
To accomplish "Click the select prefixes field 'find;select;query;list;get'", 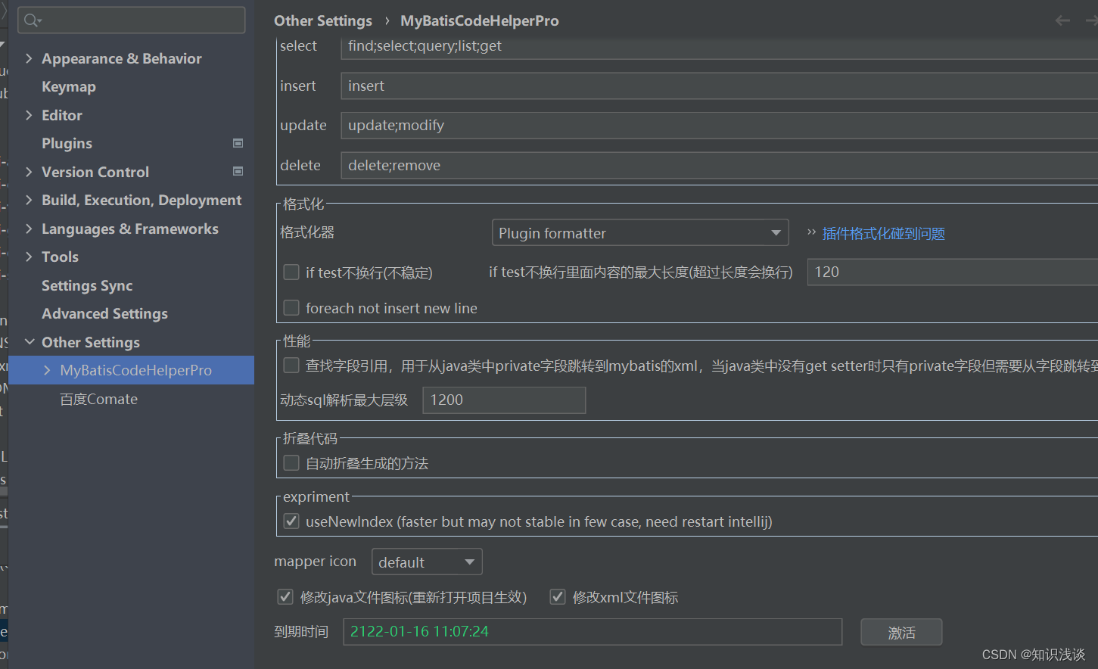I will (x=719, y=46).
